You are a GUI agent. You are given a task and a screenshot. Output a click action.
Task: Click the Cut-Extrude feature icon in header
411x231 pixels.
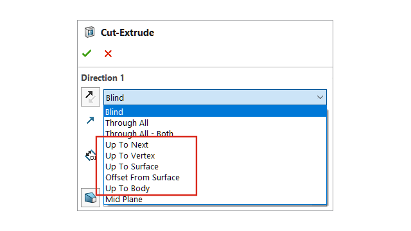[90, 32]
